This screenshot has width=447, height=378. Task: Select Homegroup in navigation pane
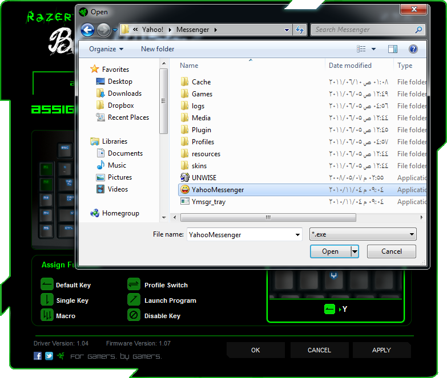click(x=115, y=213)
